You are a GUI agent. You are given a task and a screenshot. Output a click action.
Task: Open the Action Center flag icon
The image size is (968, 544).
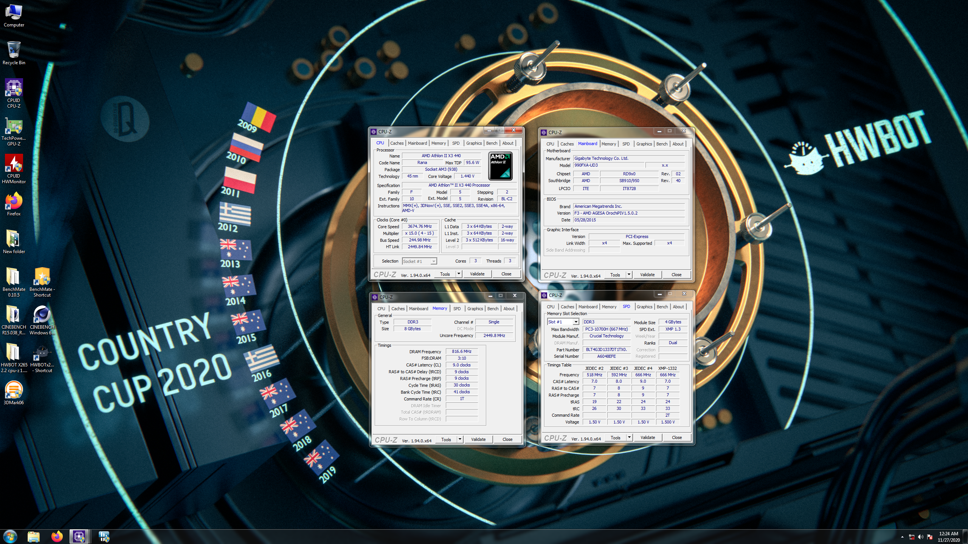click(930, 537)
